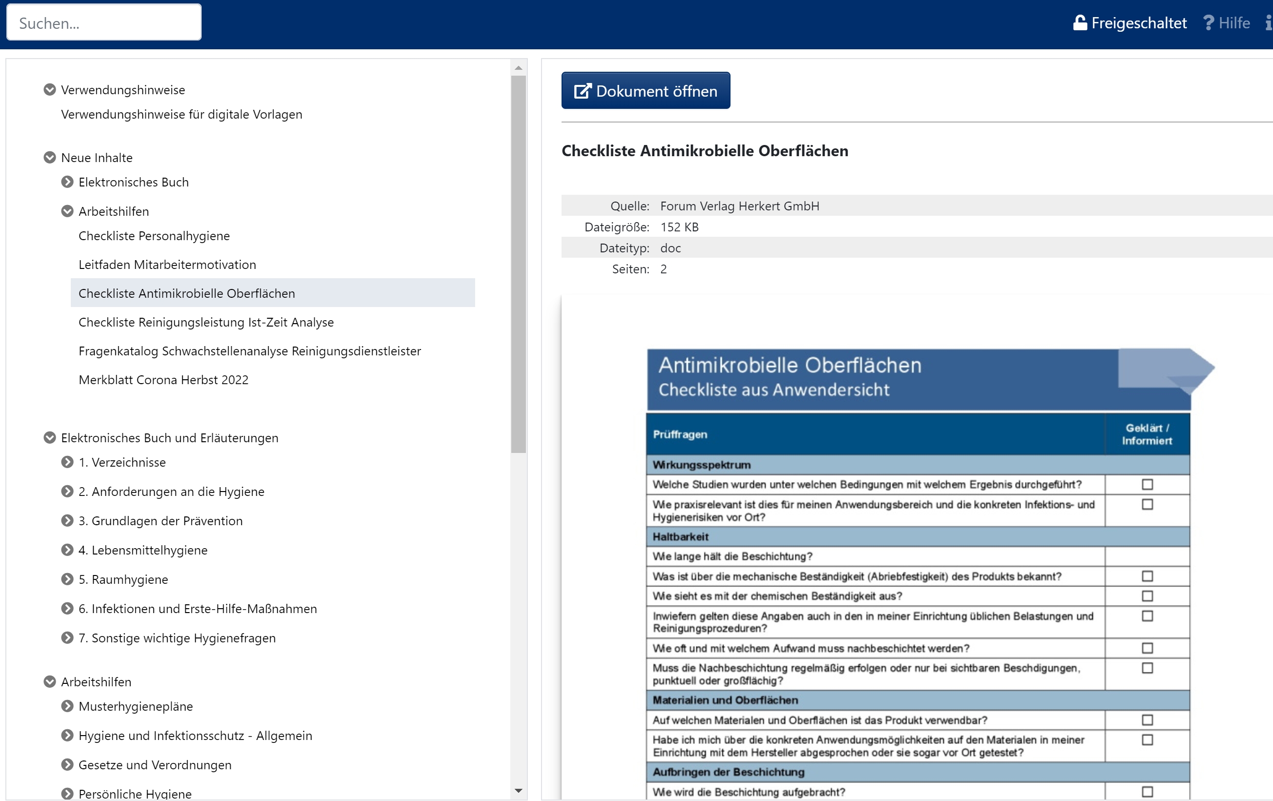Expand the Musterhygienepläne arrow icon
The width and height of the screenshot is (1273, 801).
pos(67,706)
